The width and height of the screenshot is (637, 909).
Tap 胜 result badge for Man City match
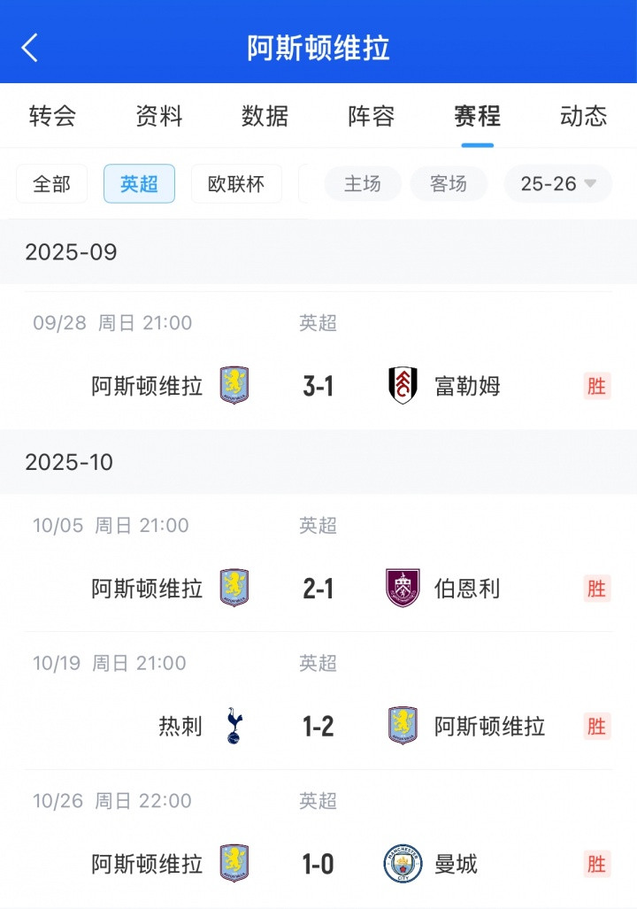pos(597,864)
